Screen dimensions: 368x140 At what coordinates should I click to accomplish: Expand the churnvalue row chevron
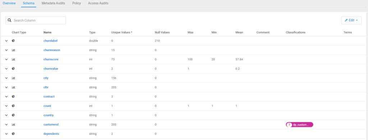click(x=6, y=69)
